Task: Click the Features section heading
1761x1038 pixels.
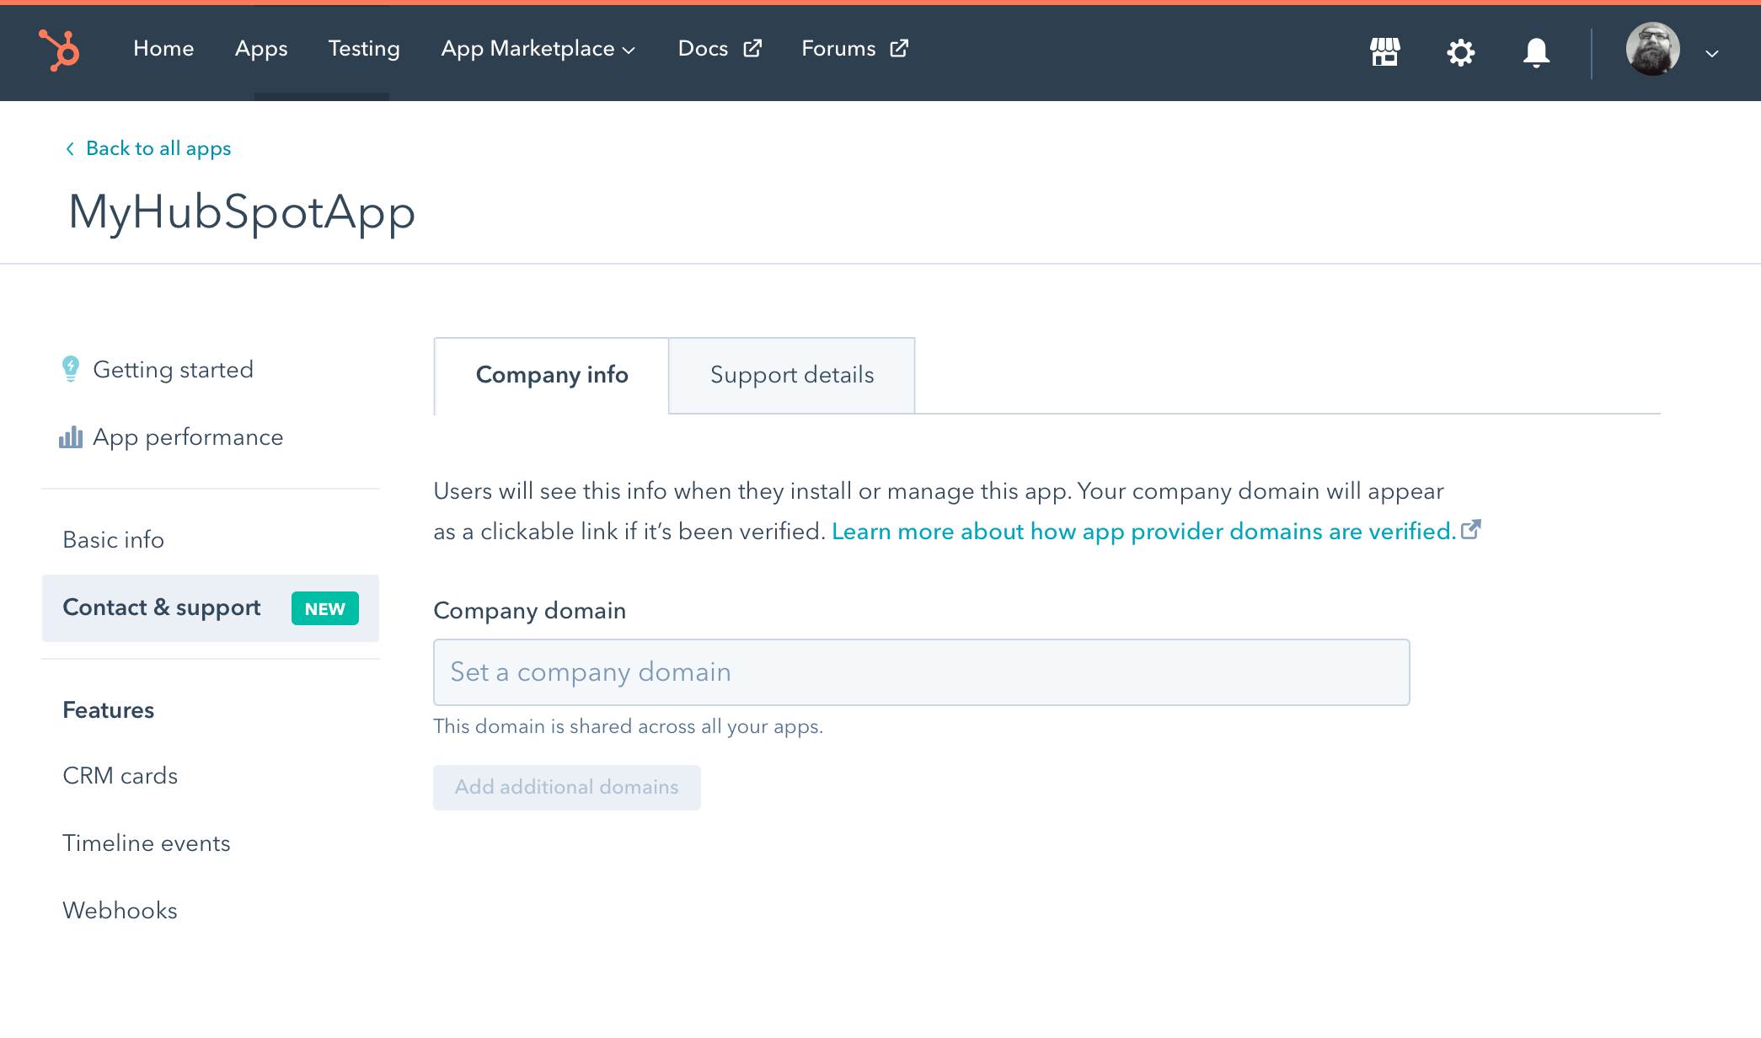Action: (x=108, y=709)
